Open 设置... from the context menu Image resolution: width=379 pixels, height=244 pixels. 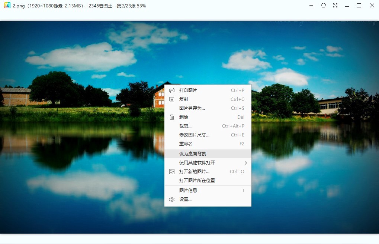click(208, 200)
